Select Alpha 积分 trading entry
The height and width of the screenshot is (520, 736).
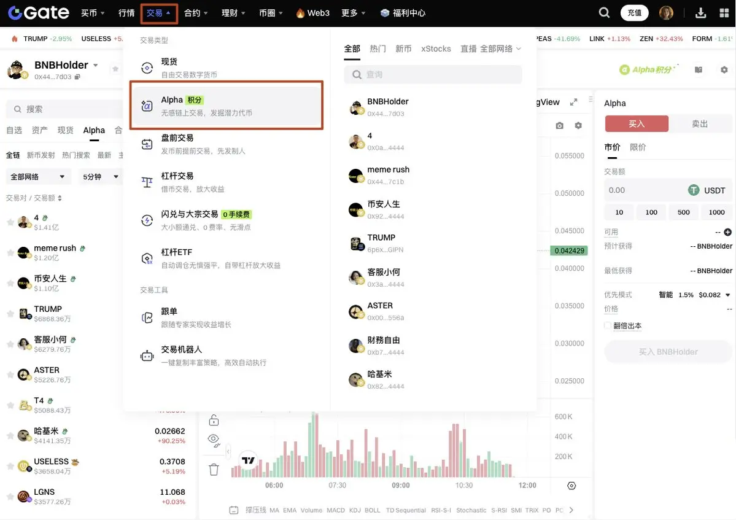tap(227, 106)
